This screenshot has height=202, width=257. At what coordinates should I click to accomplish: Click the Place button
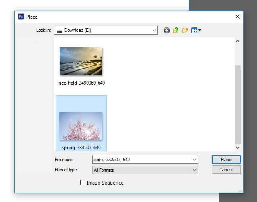pyautogui.click(x=226, y=160)
